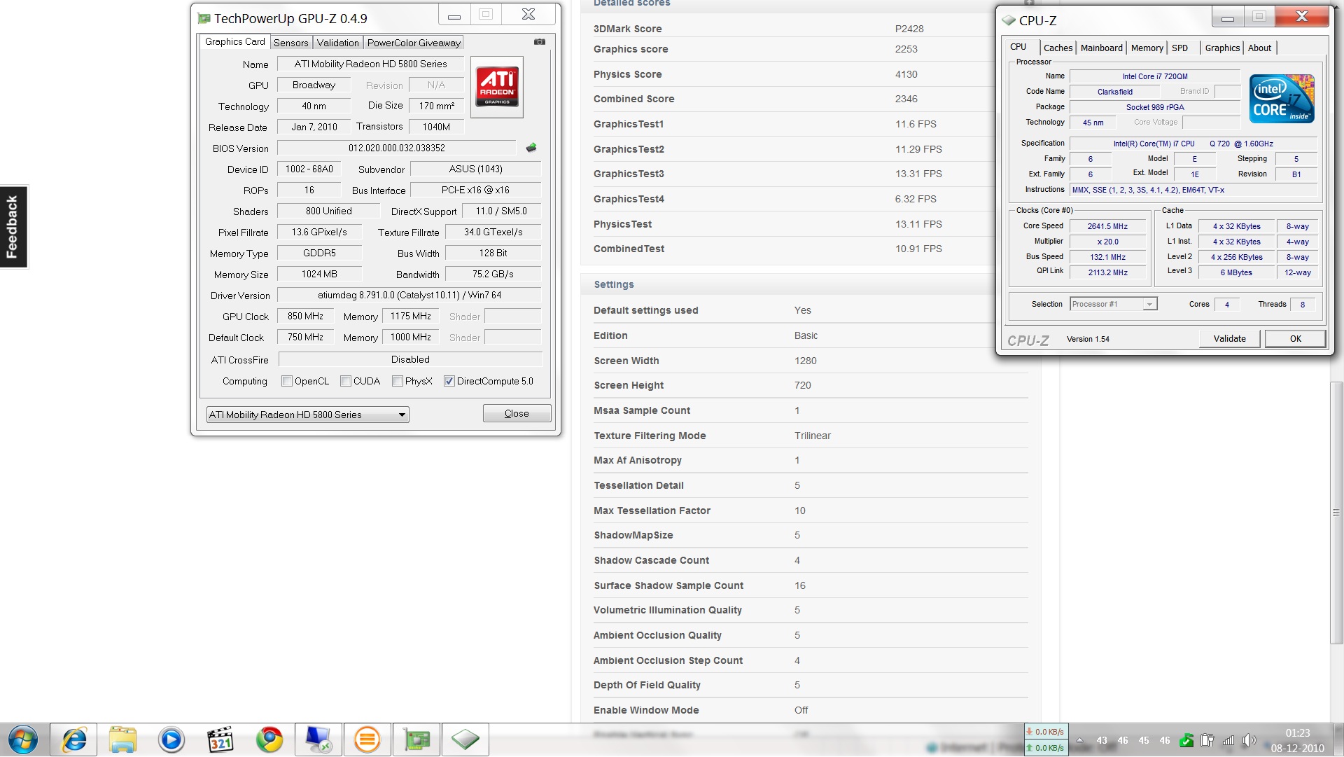Click the Close button in GPU-Z
The height and width of the screenshot is (757, 1344).
tap(517, 413)
